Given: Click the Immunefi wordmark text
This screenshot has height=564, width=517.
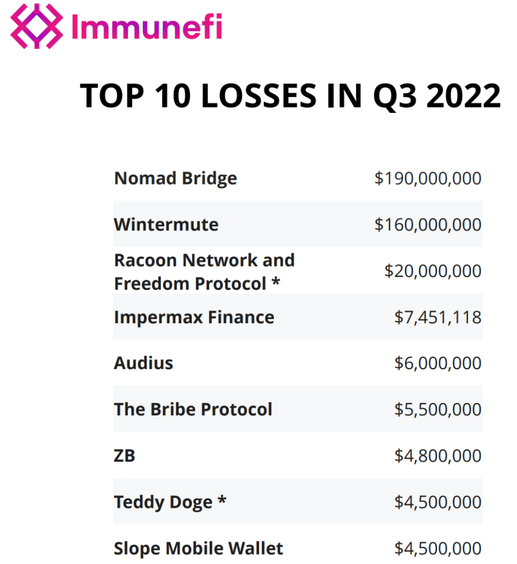Looking at the screenshot, I should [x=147, y=26].
